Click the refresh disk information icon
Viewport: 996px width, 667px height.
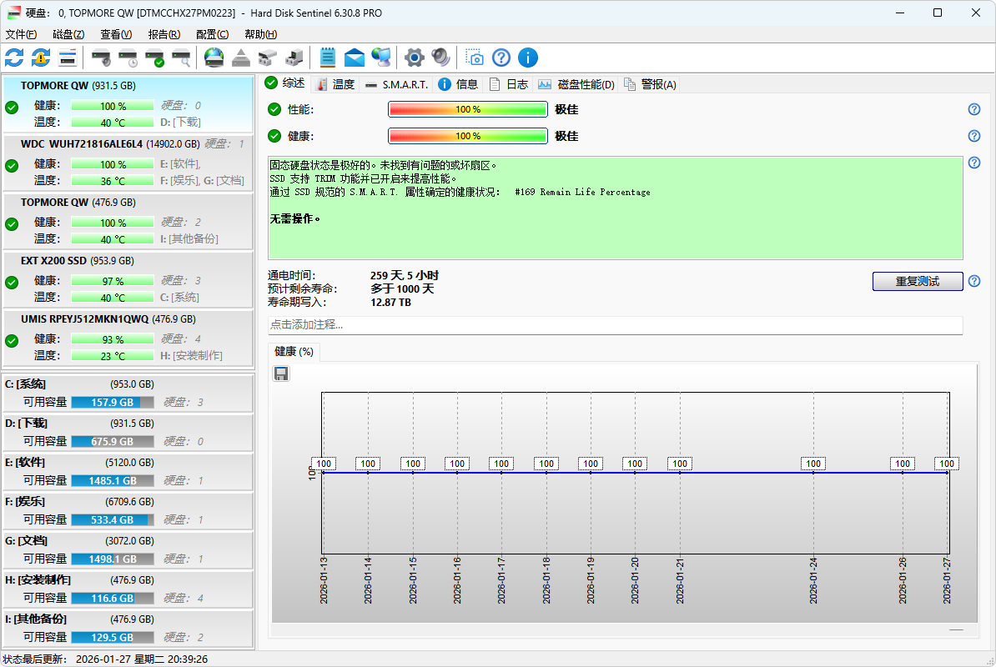(x=13, y=58)
